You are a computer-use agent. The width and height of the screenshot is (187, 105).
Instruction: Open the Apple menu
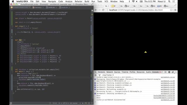(13, 1)
